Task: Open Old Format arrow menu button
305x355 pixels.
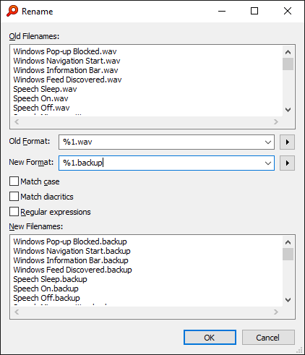Action: (x=287, y=142)
